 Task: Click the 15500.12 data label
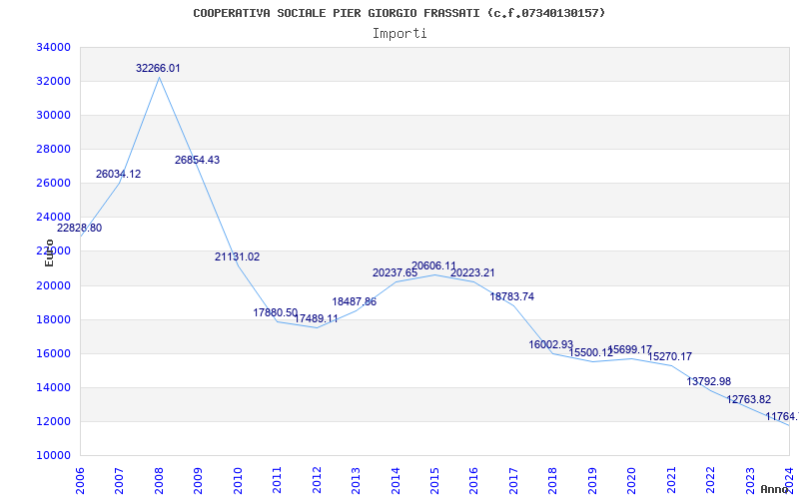point(591,353)
